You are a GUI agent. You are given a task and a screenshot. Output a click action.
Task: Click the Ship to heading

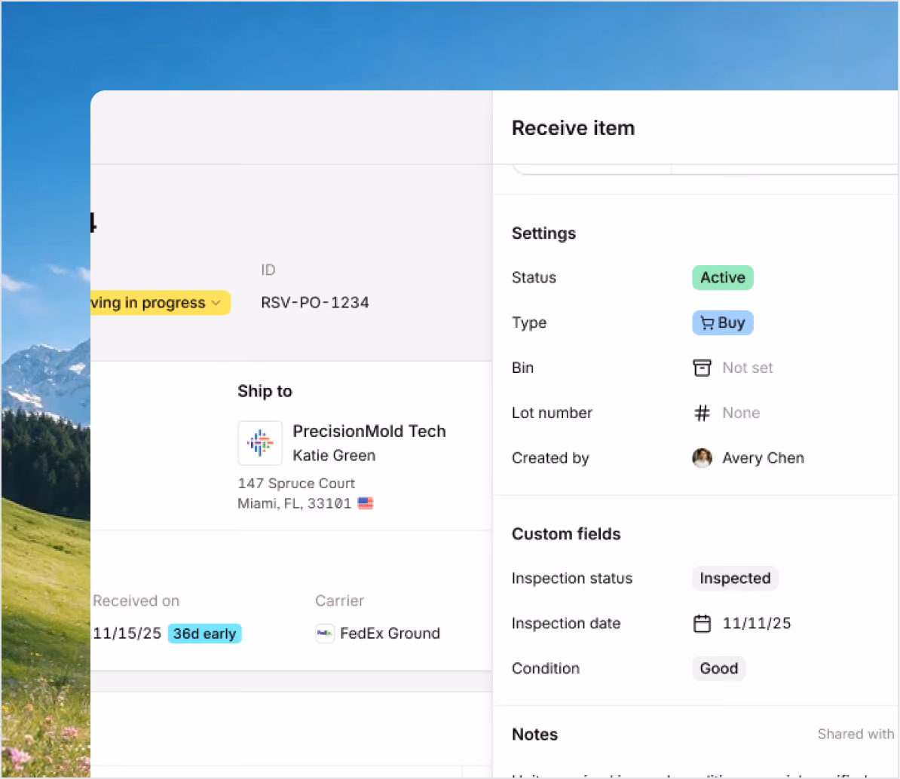[265, 391]
